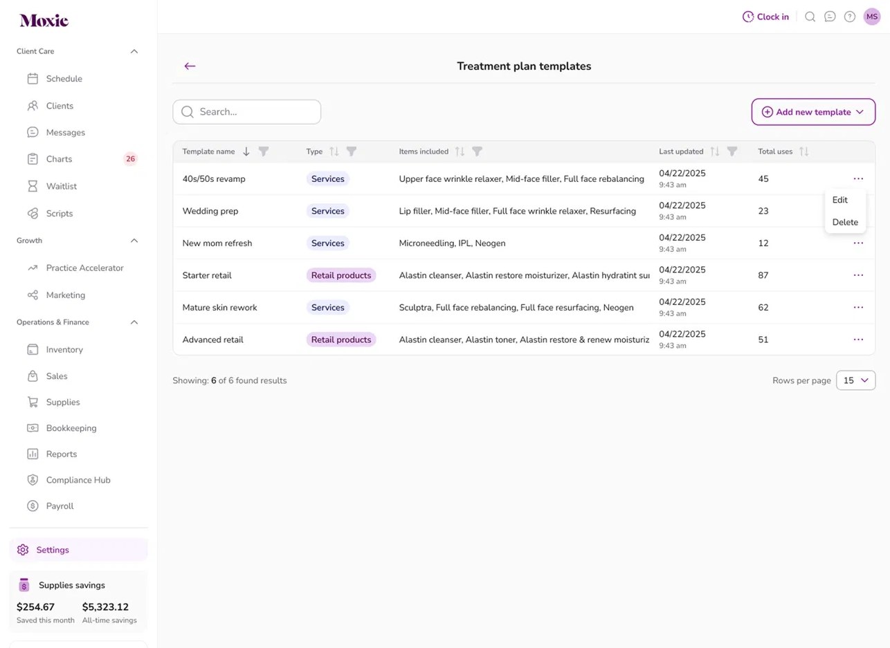Select Delete from the row menu

[x=845, y=222]
